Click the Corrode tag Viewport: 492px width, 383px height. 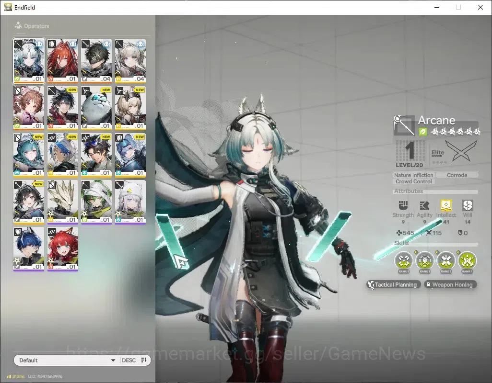457,175
